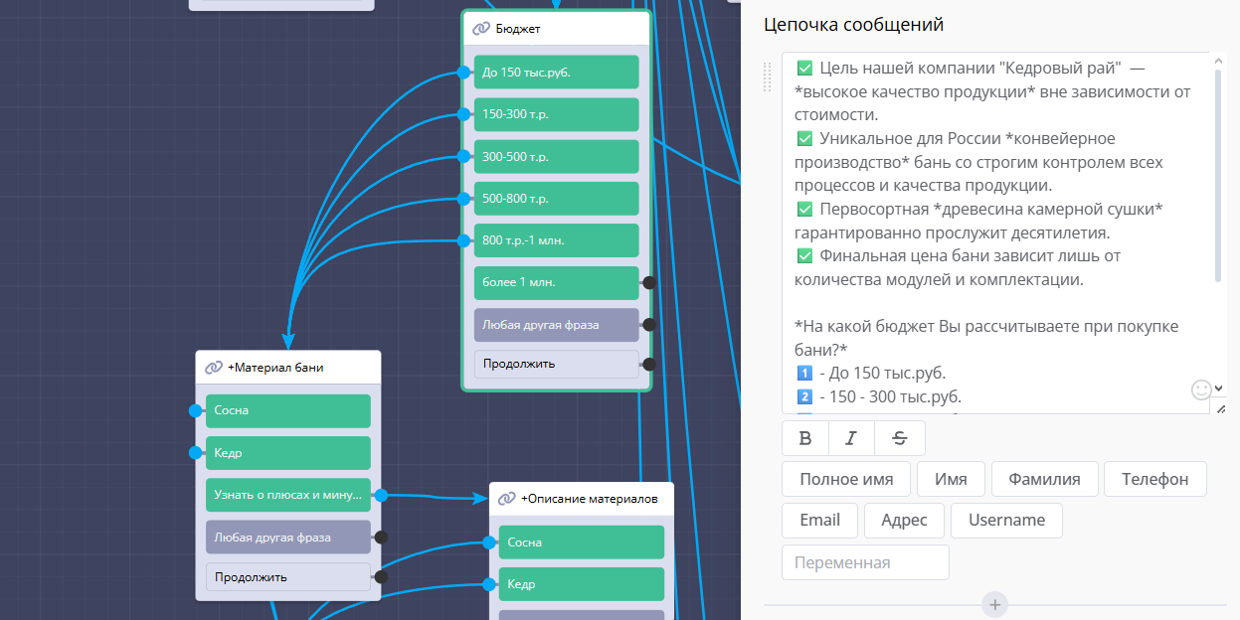Click the Переменная input field
This screenshot has height=620, width=1240.
pyautogui.click(x=865, y=562)
